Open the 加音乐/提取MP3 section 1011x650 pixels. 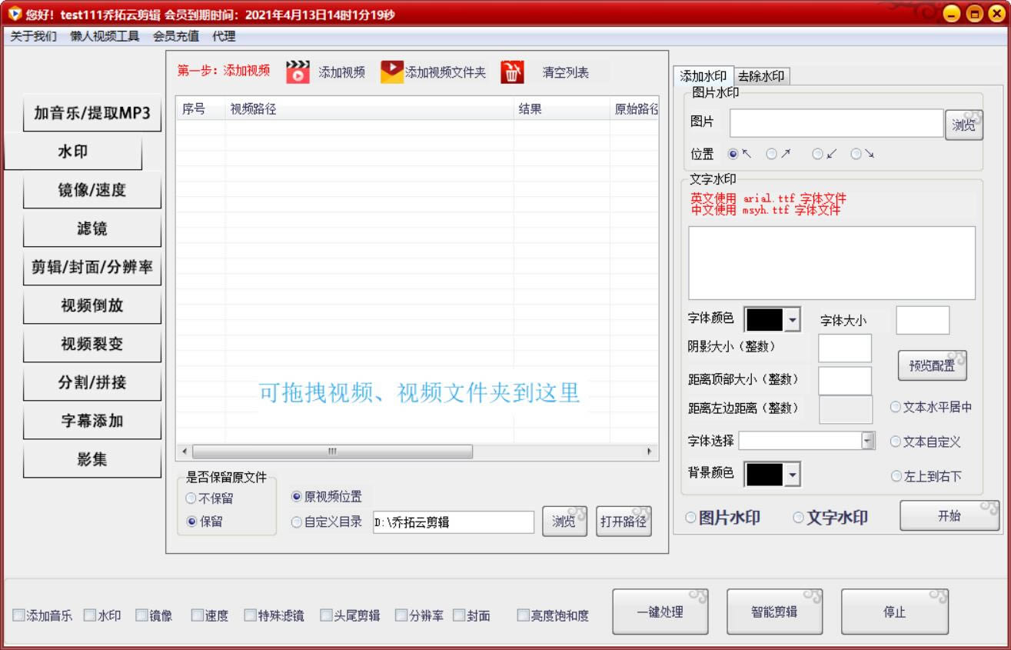[x=92, y=113]
